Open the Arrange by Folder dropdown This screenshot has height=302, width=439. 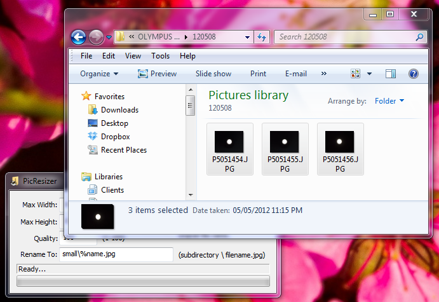coord(389,101)
